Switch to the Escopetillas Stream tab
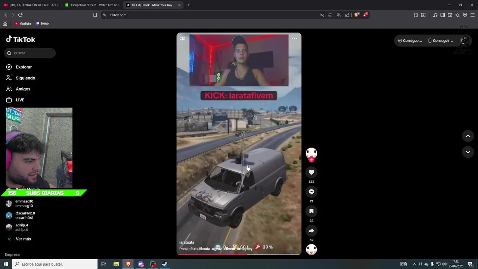478x269 pixels. (x=93, y=5)
